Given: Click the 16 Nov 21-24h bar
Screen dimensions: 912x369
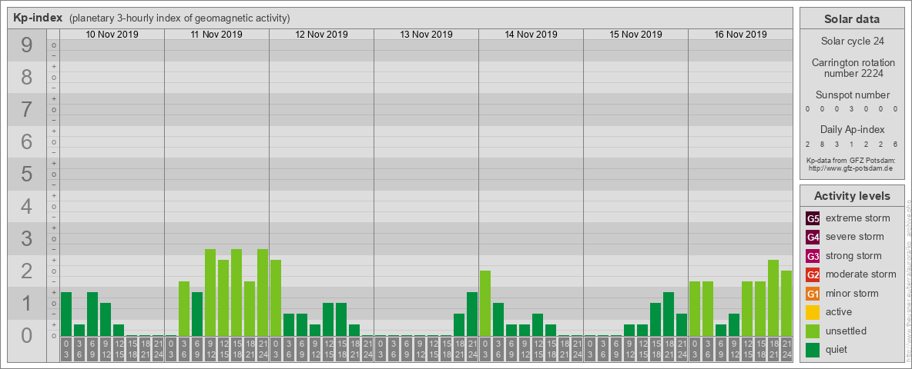Looking at the screenshot, I should click(786, 304).
